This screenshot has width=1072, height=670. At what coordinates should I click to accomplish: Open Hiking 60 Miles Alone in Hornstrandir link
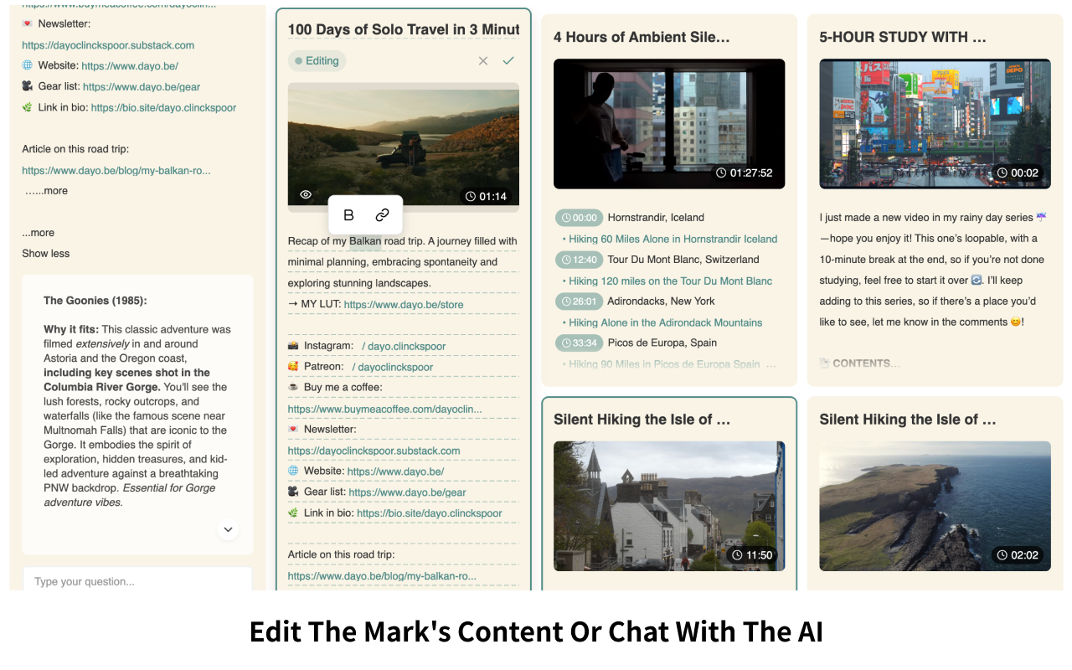tap(673, 239)
